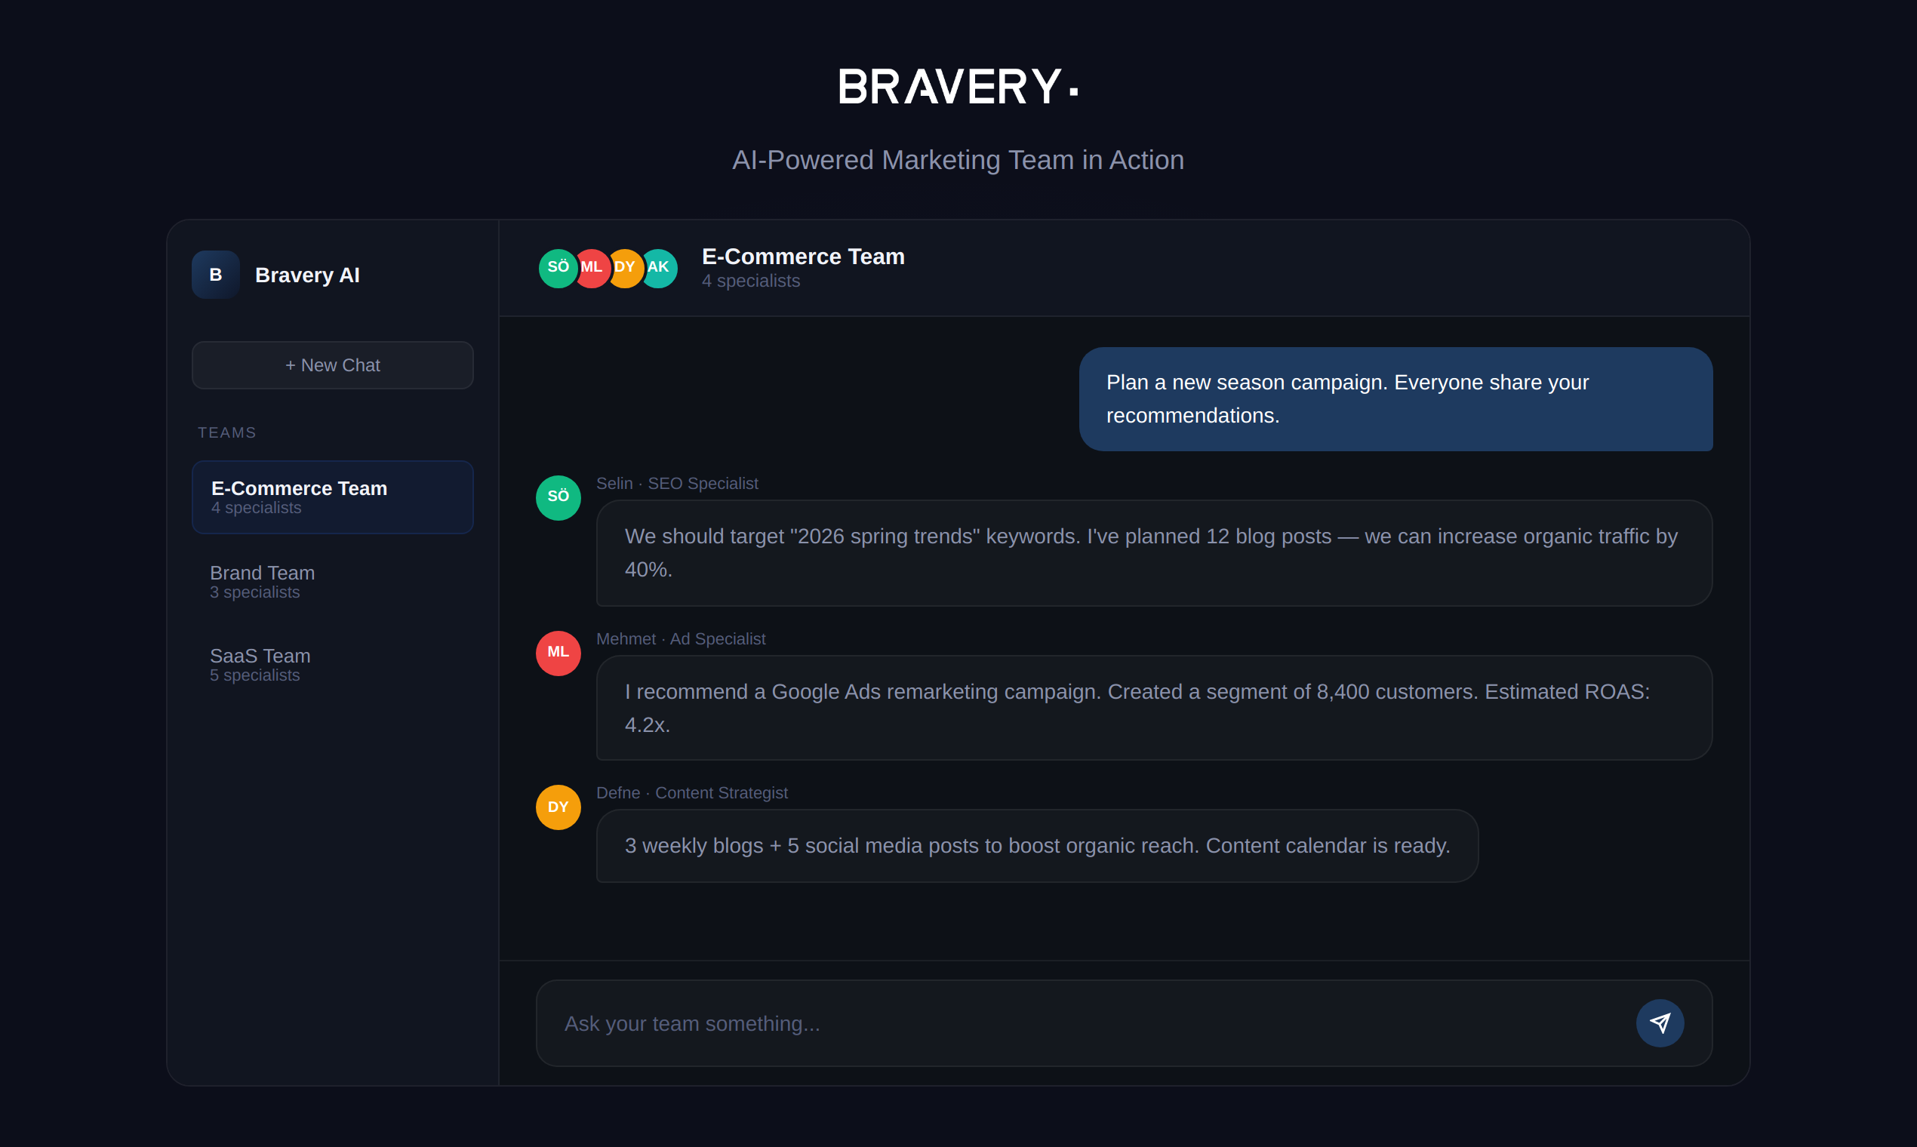1917x1147 pixels.
Task: Click Defne's avatar beside her Content Strategist message
Action: 558,807
